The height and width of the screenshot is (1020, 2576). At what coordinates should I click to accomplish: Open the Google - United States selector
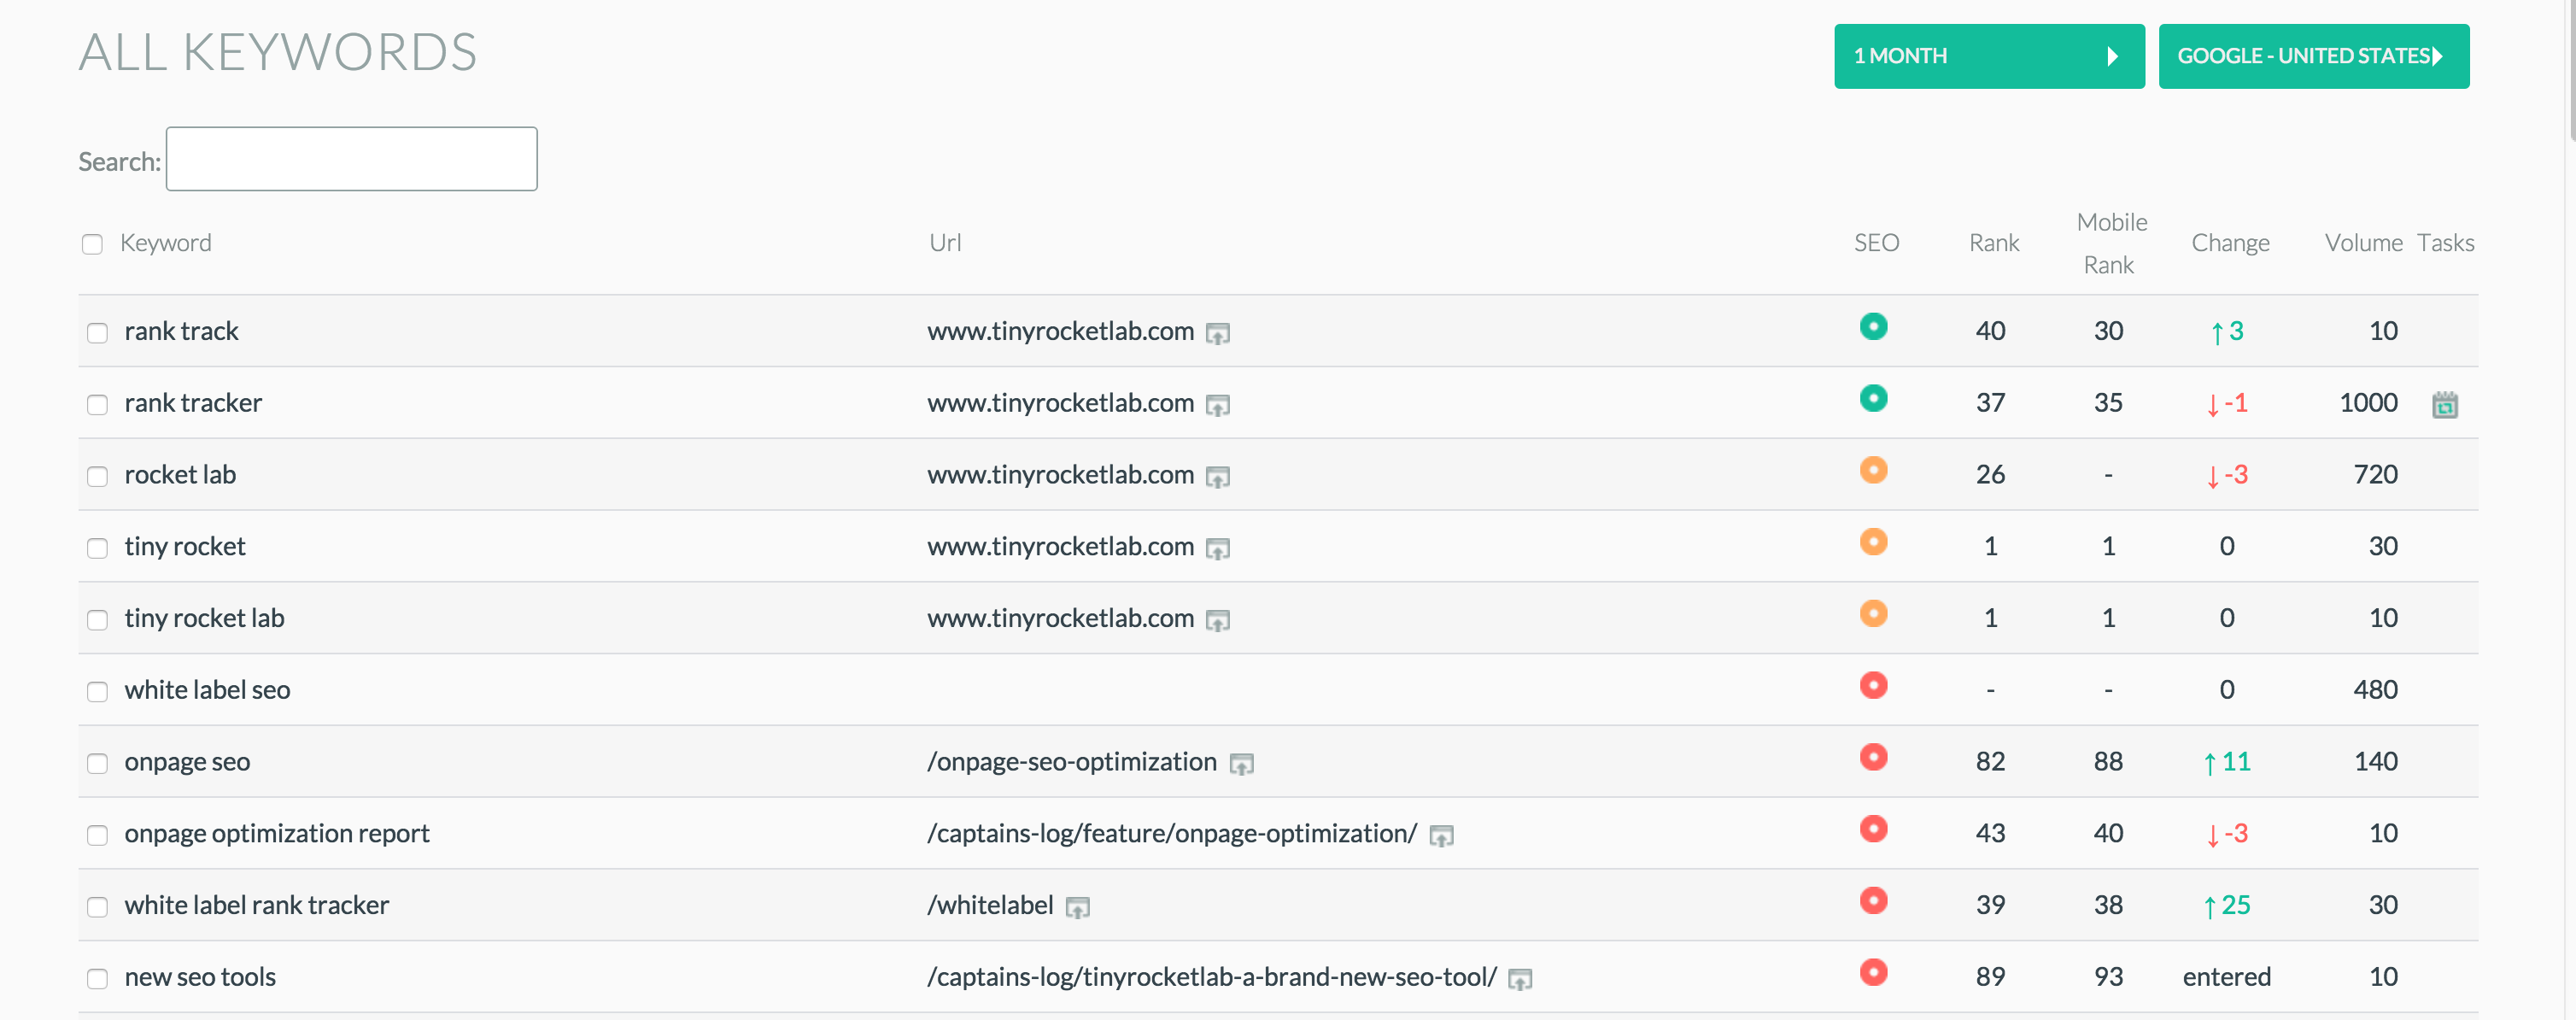tap(2313, 56)
